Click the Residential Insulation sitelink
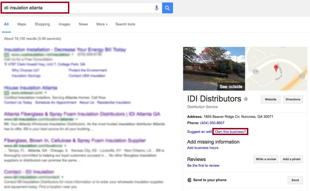Viewport: 310px width, 191px height. coord(114,102)
